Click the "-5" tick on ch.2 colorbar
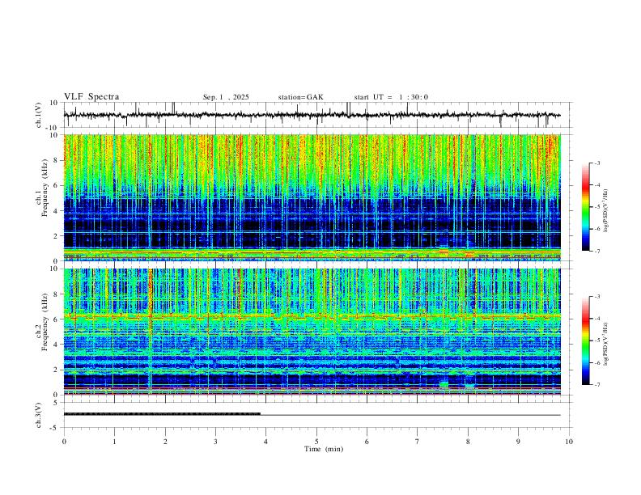641x495 pixels. pos(596,341)
